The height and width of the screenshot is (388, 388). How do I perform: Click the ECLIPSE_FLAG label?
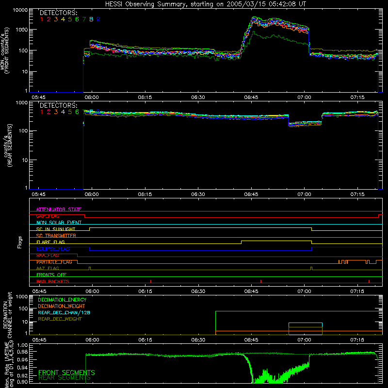53,249
